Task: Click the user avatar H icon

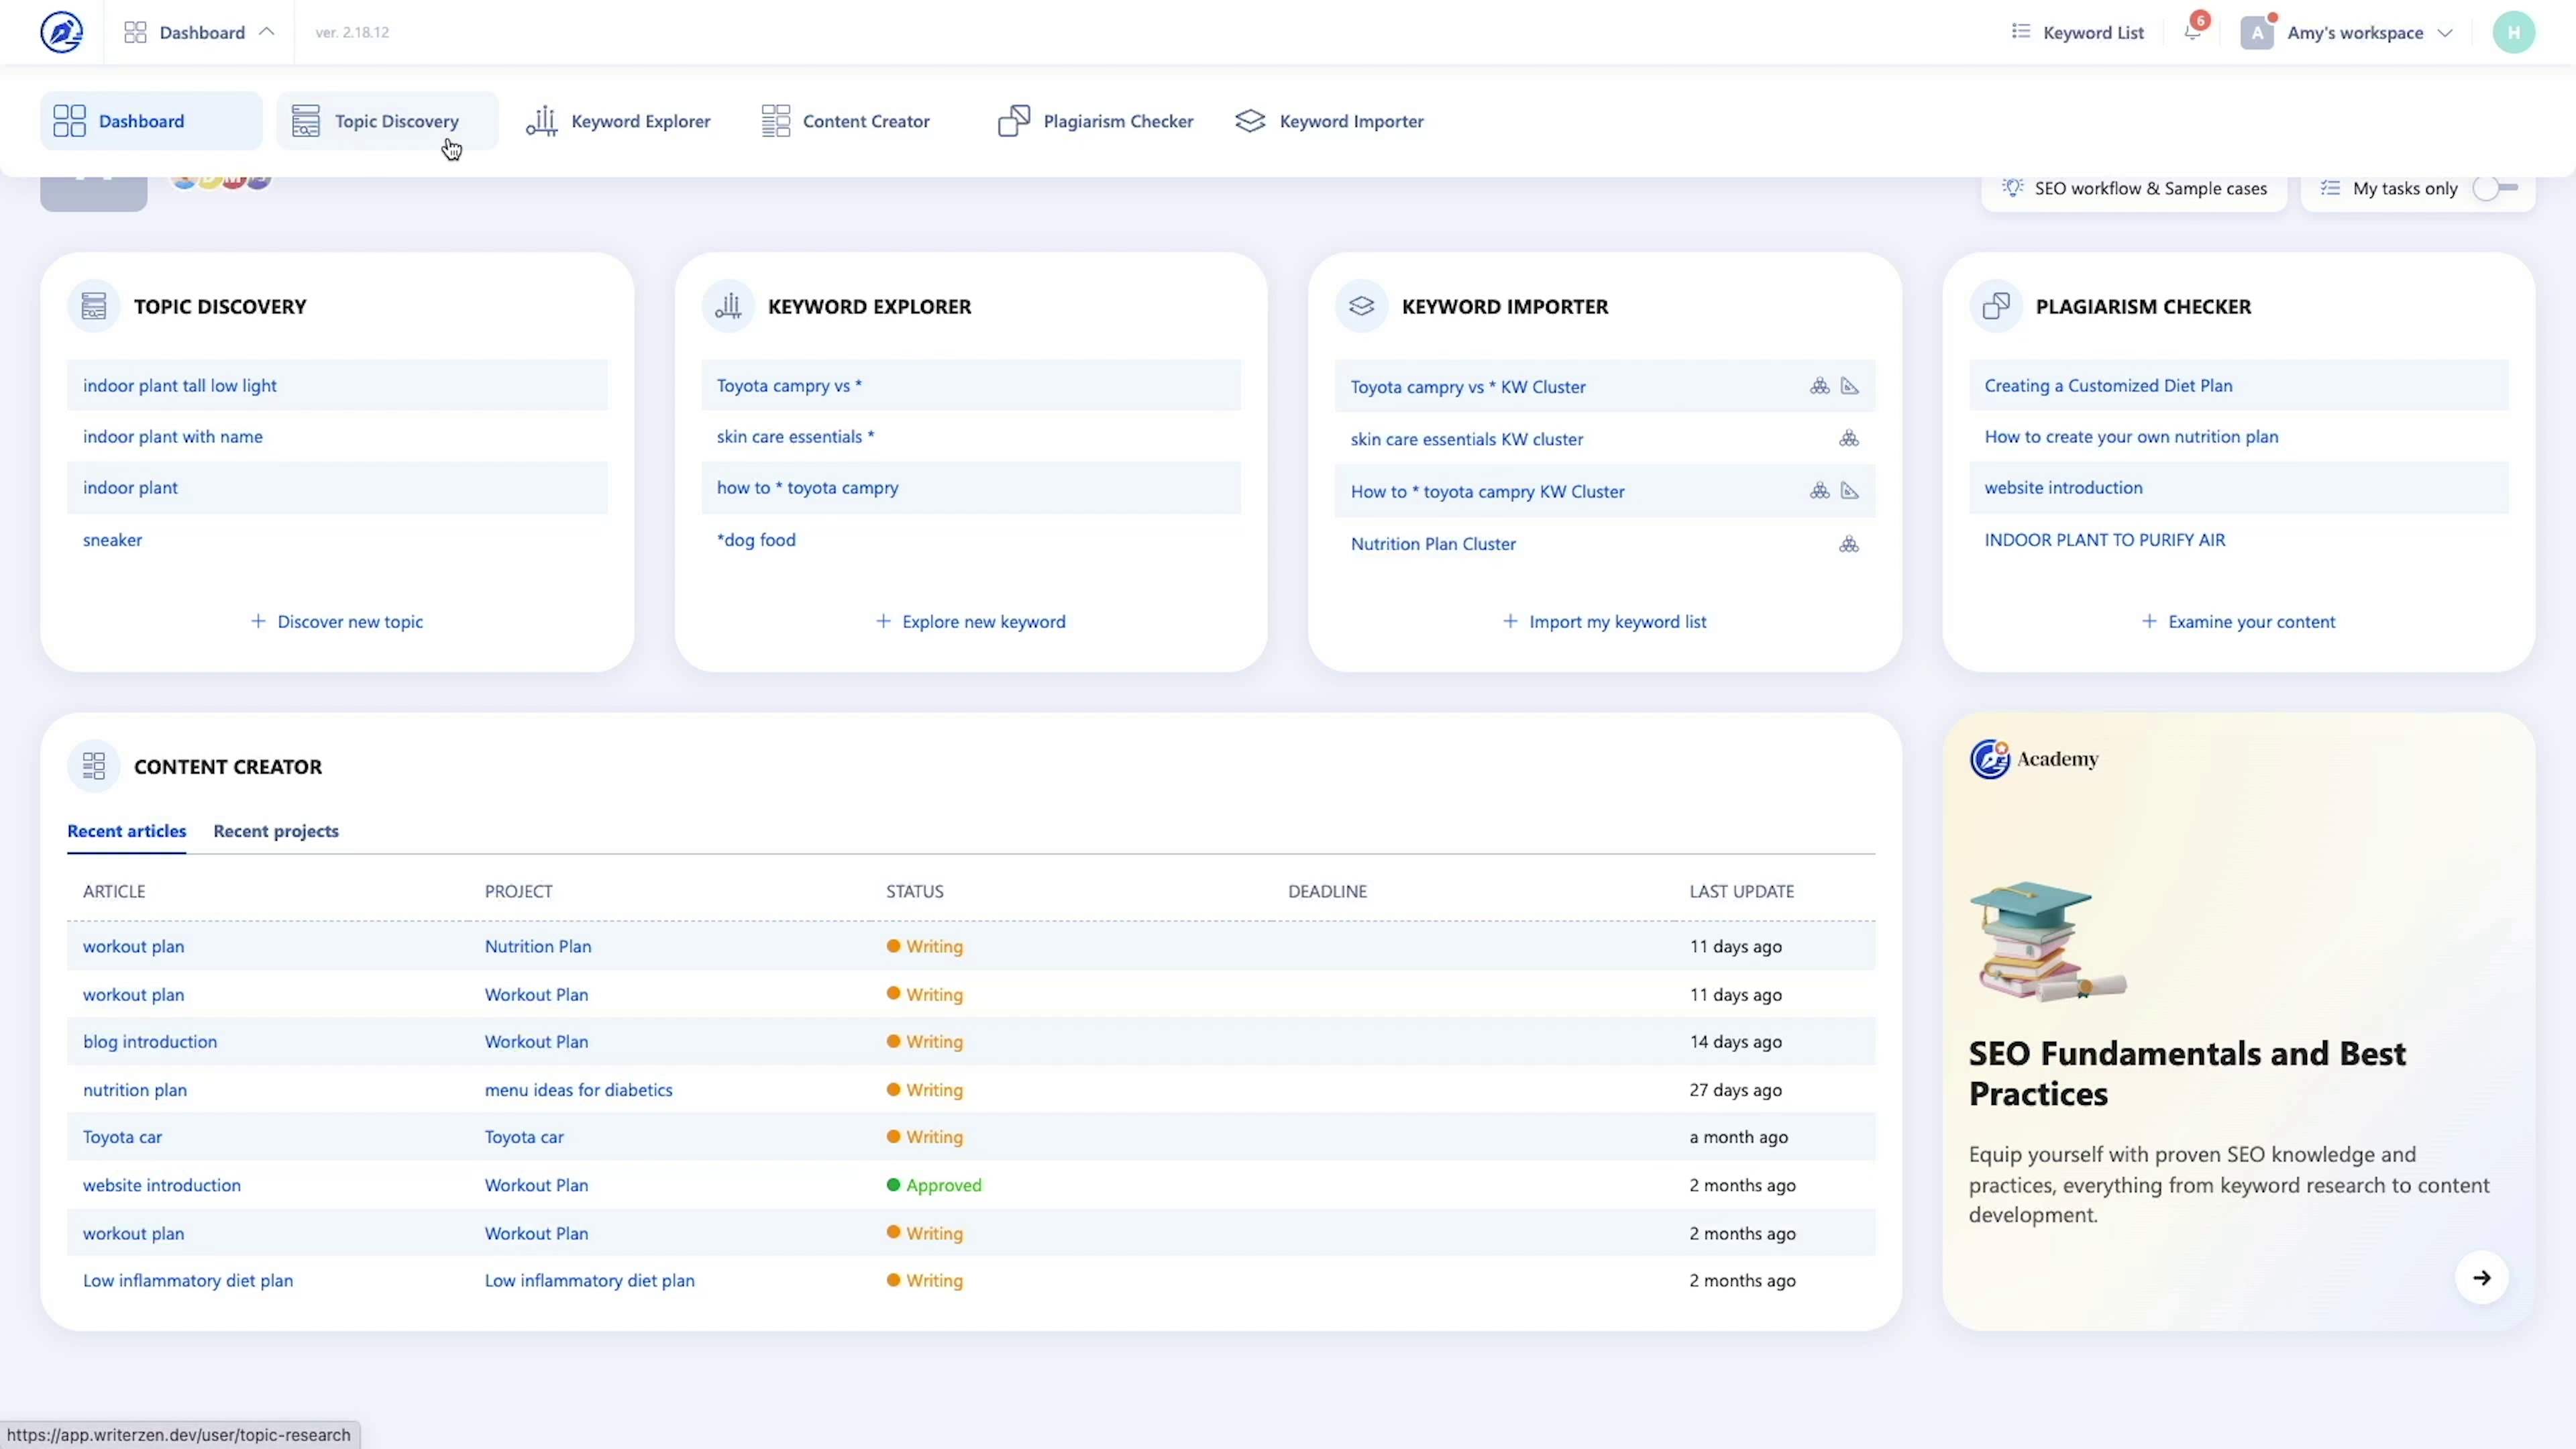Action: 2513,32
